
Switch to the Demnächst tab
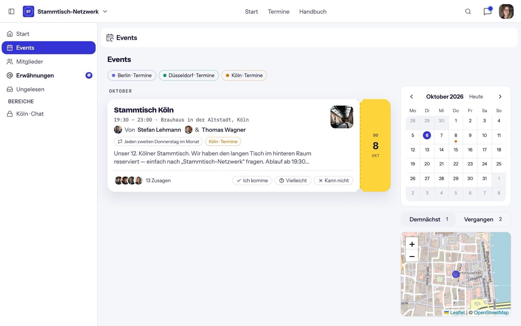[x=429, y=219]
